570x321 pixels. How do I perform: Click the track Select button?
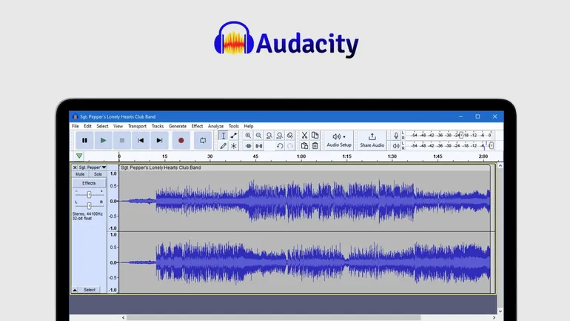(90, 290)
